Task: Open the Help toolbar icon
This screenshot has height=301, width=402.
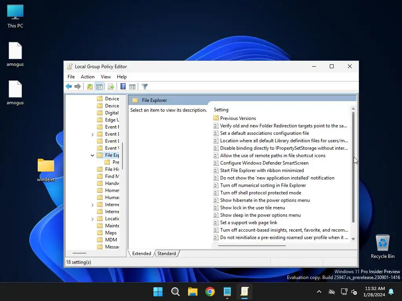Action: (x=123, y=87)
